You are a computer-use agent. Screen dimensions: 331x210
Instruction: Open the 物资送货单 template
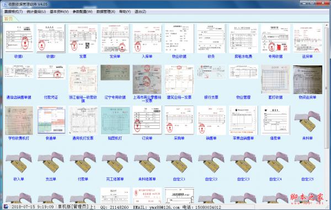308,80
